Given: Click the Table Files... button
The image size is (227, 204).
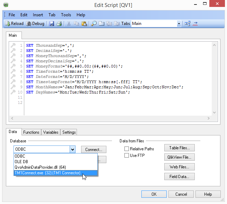Looking at the screenshot, I should pyautogui.click(x=180, y=148).
